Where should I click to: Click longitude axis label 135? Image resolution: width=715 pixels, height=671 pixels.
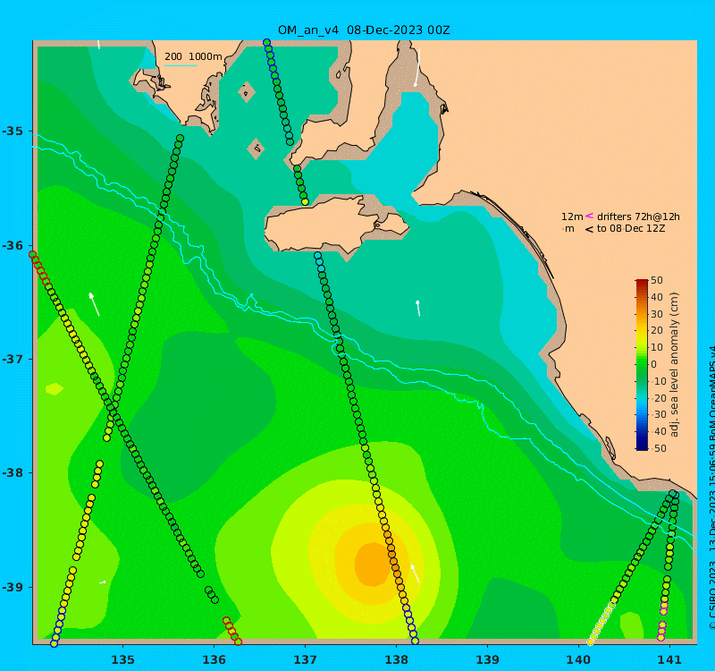point(122,659)
